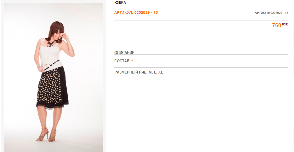Click the РУБ currency label

point(285,24)
